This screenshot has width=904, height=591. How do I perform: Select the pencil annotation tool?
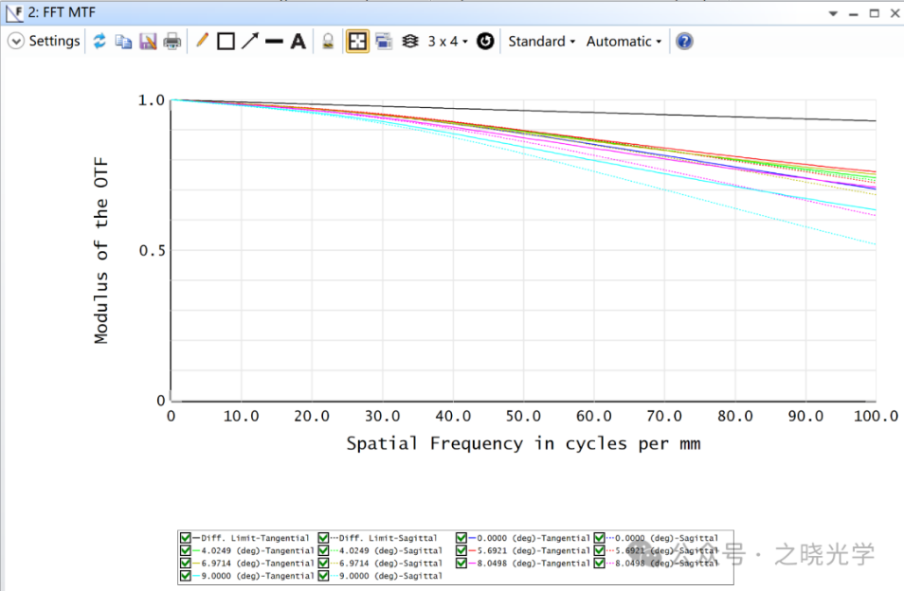202,42
